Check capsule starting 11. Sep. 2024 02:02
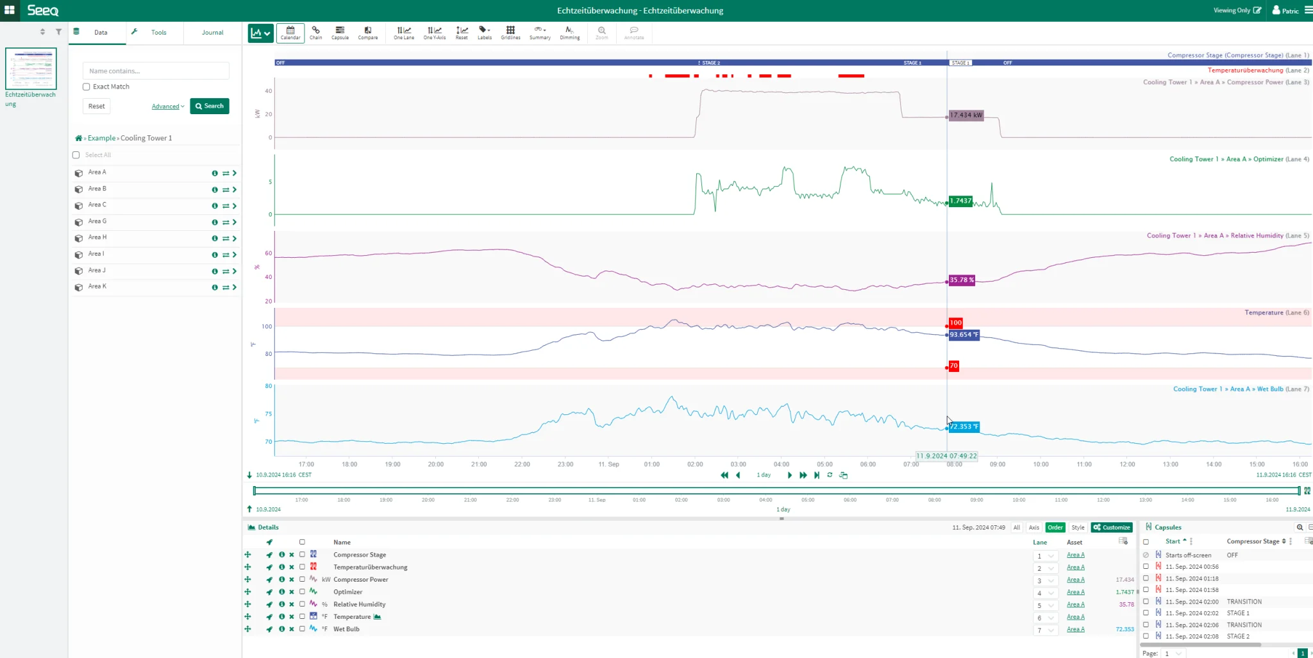The height and width of the screenshot is (658, 1313). [x=1146, y=613]
